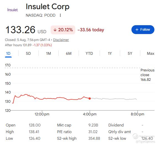Follow Insulet Corp stock
This screenshot has height=145, width=158.
(143, 30)
